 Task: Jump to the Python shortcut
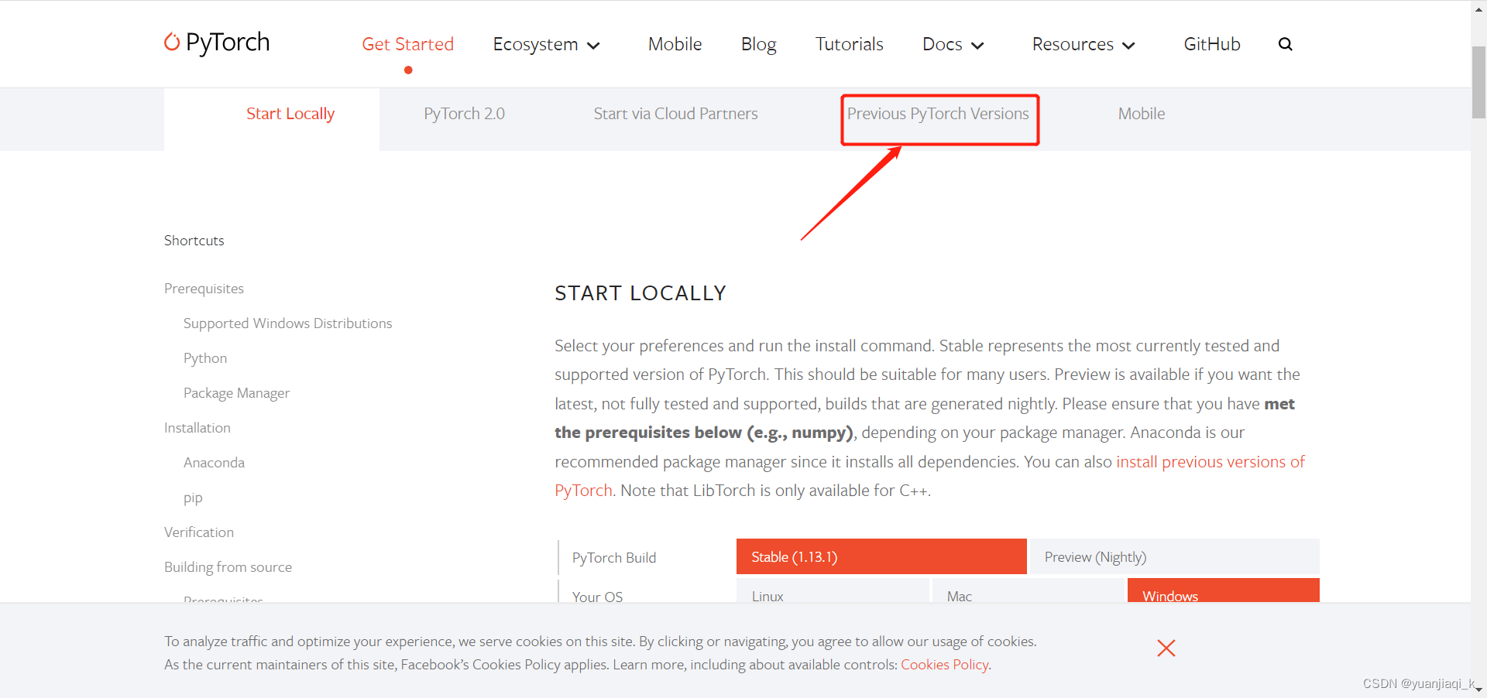coord(205,358)
